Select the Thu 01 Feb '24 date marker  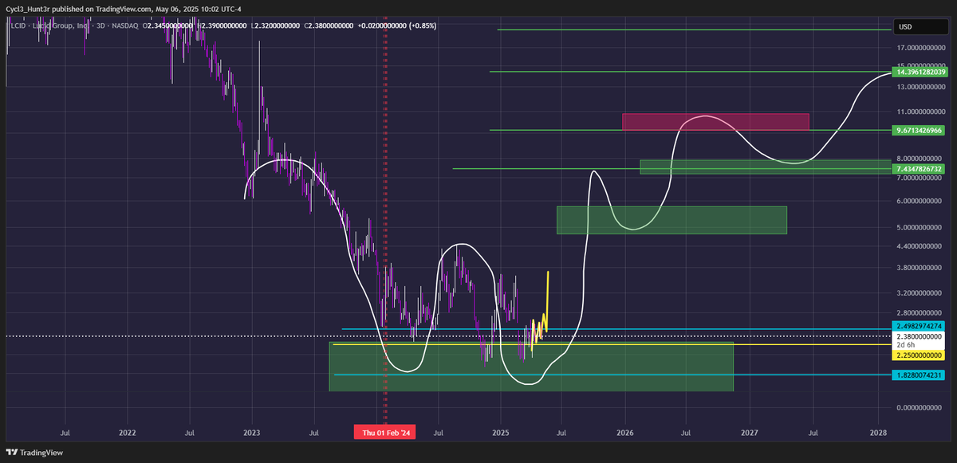386,433
